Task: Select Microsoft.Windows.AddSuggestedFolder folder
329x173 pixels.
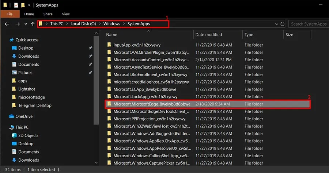Action: click(x=152, y=134)
